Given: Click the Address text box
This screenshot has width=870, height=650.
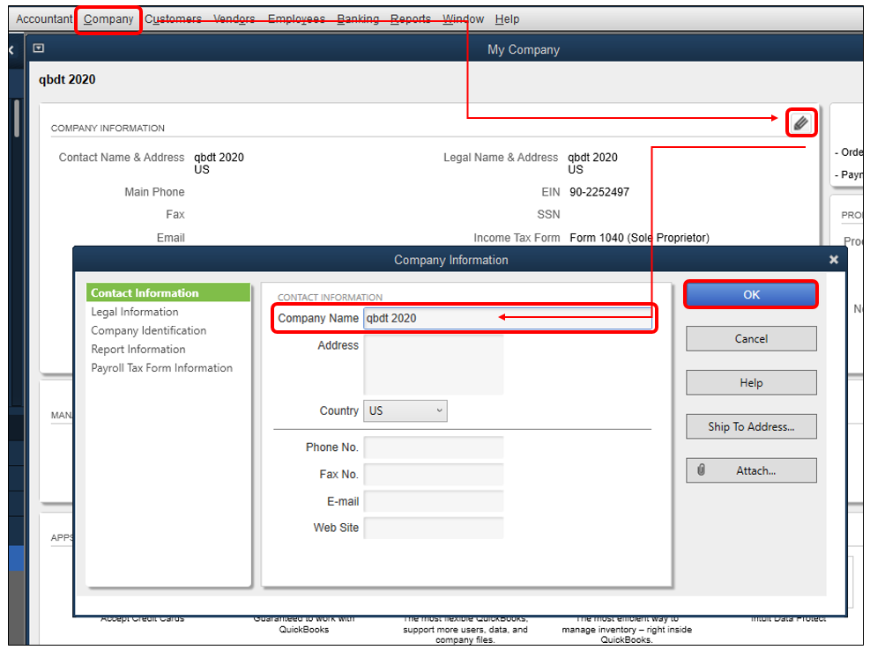Looking at the screenshot, I should [434, 365].
